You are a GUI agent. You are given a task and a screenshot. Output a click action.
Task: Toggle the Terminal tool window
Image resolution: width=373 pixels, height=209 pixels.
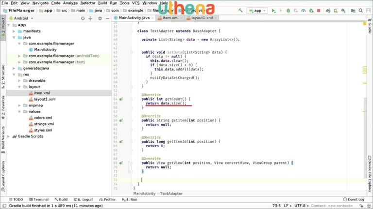[38, 199]
